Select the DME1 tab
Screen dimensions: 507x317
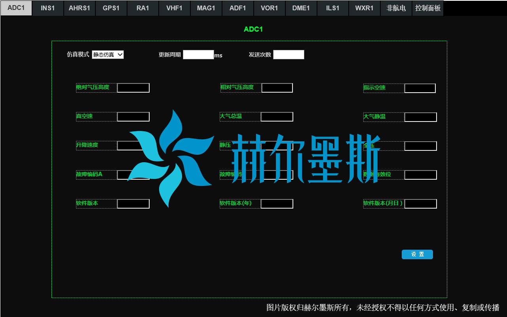click(301, 8)
